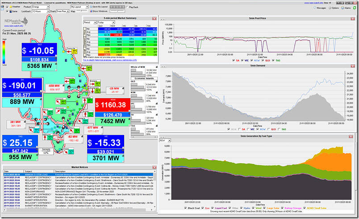Viewport: 359px width, 219px height.
Task: Toggle the Weather checkbox
Action: (x=7, y=7)
